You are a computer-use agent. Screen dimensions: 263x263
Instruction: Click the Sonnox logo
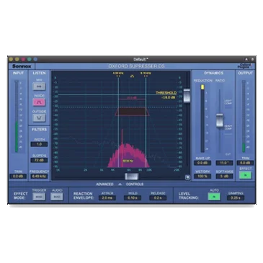[22, 66]
